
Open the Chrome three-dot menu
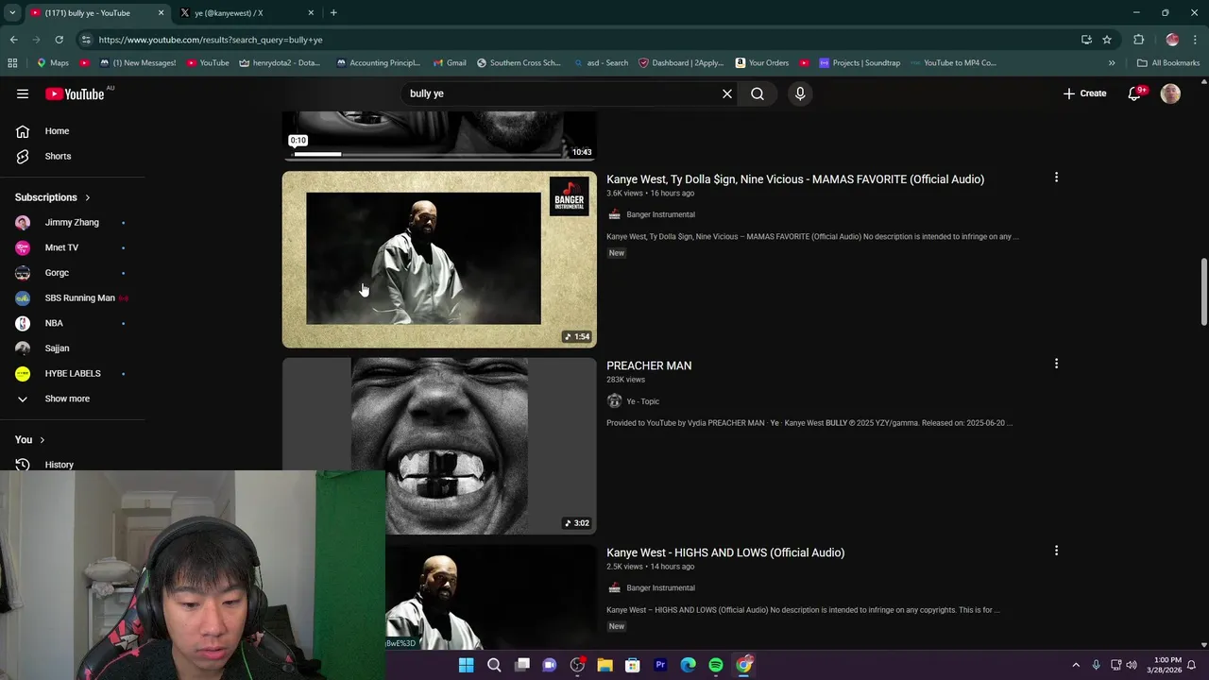(1195, 40)
